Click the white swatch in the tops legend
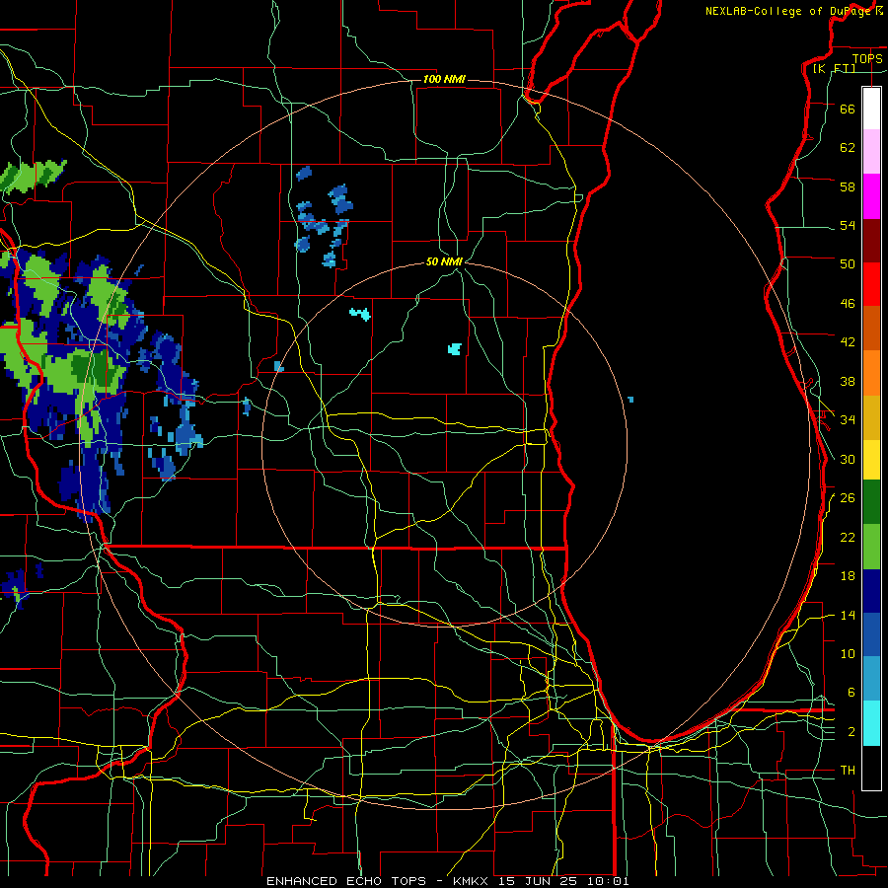Screen dimensions: 888x888 click(871, 109)
